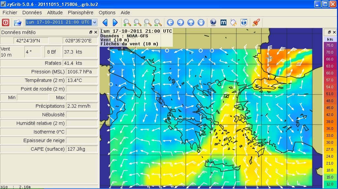Maximize the zyGrib window

[x=325, y=4]
